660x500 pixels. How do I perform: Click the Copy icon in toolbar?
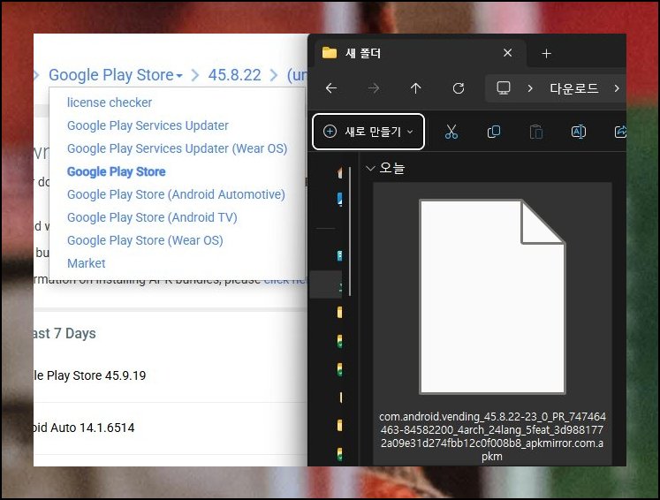pos(493,132)
